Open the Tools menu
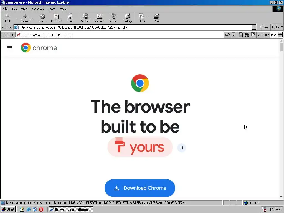The height and width of the screenshot is (213, 284). coord(52,9)
